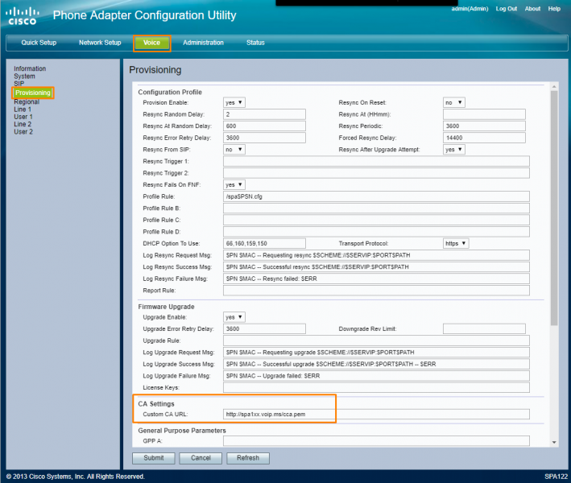Click the scrollbar down arrow
Image resolution: width=571 pixels, height=483 pixels.
click(x=554, y=442)
